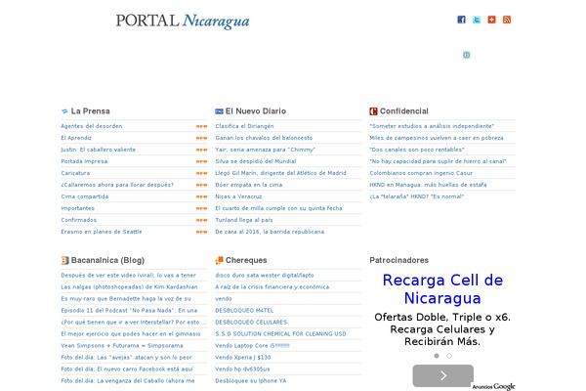Open 'Erasmo en planes de Seattle'
This screenshot has height=391, width=586.
tap(102, 232)
